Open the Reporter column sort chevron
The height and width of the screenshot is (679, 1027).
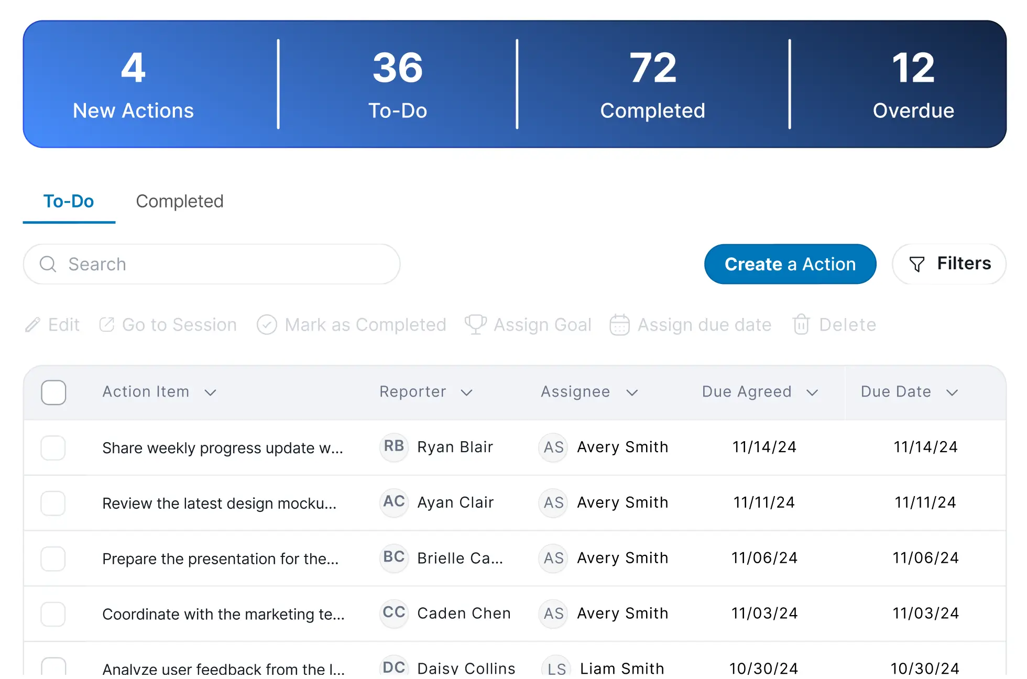[x=466, y=392]
